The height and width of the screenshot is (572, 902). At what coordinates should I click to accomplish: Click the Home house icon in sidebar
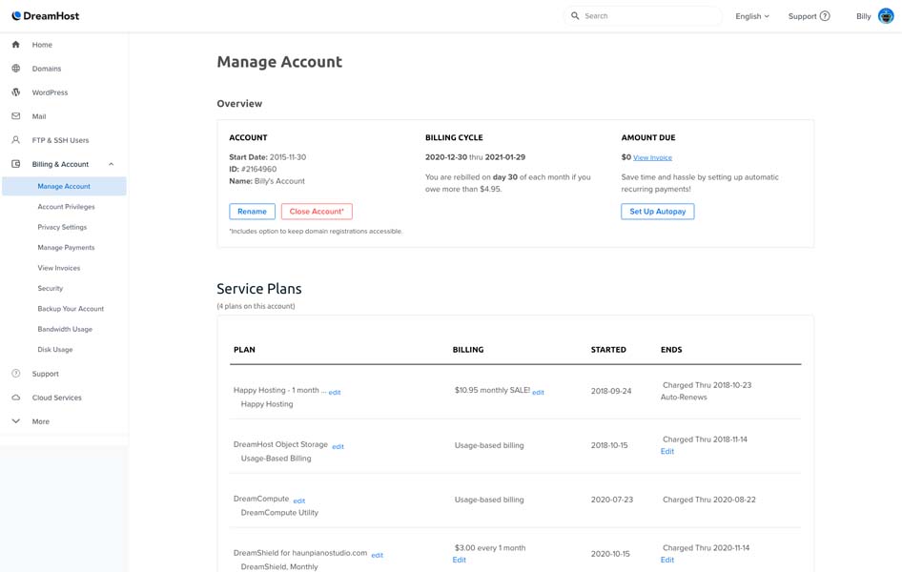click(x=16, y=44)
